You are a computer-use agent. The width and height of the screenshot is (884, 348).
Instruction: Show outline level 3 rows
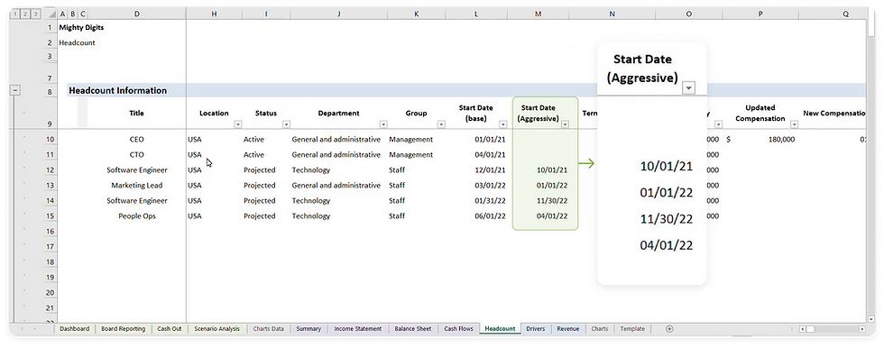click(36, 14)
